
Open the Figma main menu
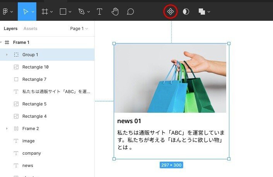[x=5, y=12]
